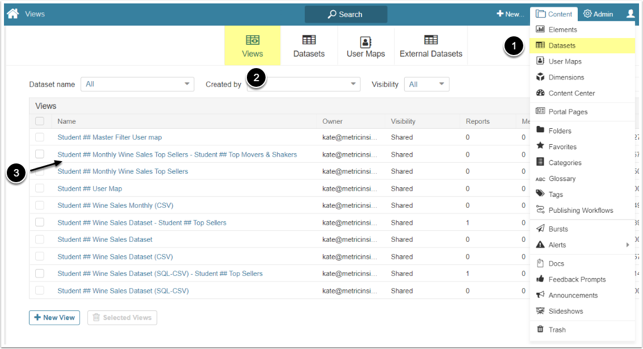This screenshot has height=349, width=643.
Task: Click the Search box in top bar
Action: pos(346,14)
